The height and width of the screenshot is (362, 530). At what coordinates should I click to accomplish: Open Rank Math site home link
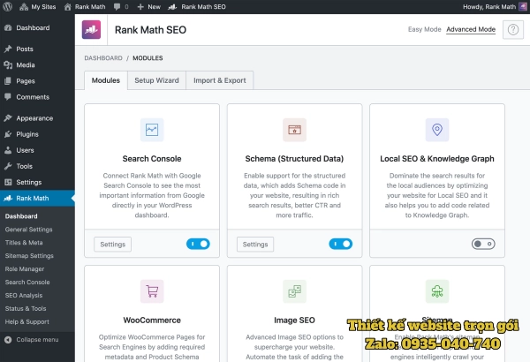coord(85,7)
